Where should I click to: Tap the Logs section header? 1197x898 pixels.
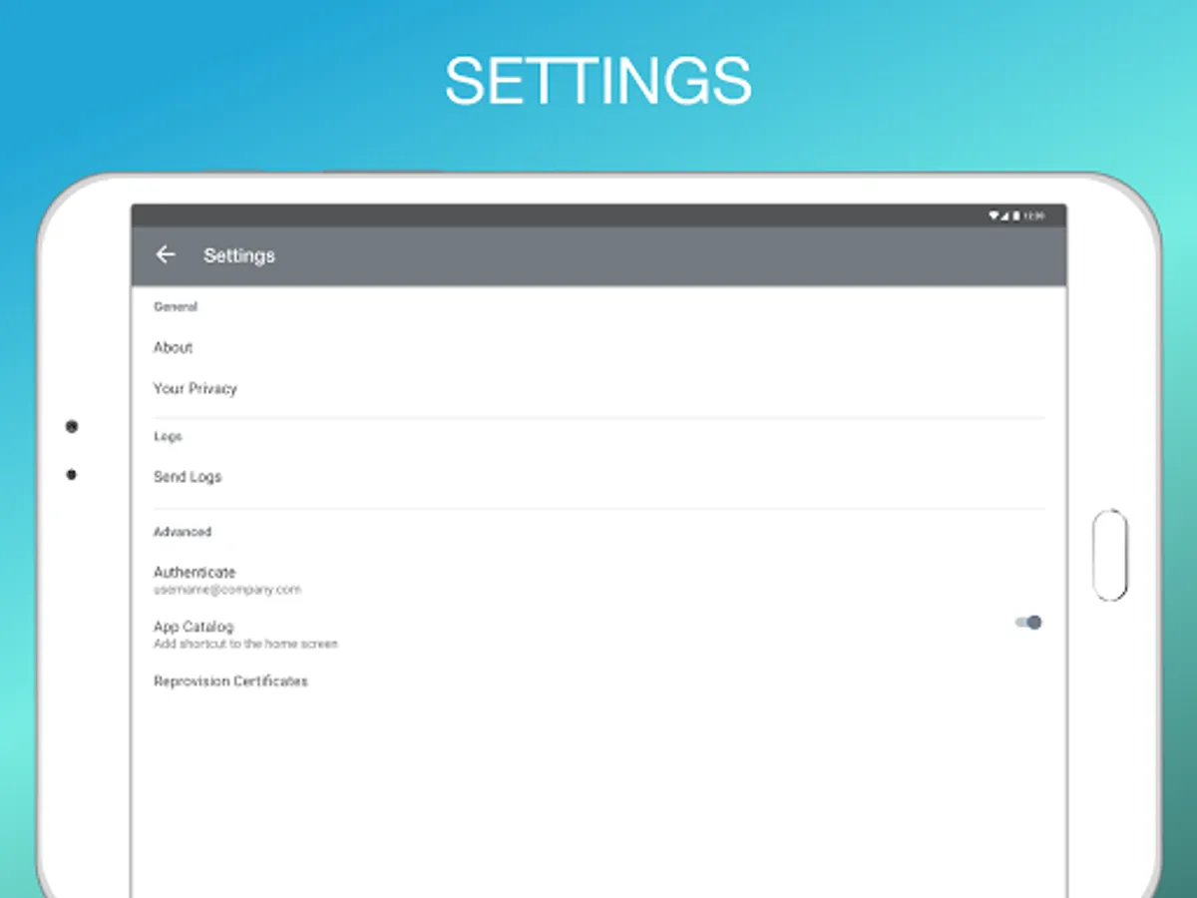coord(168,437)
